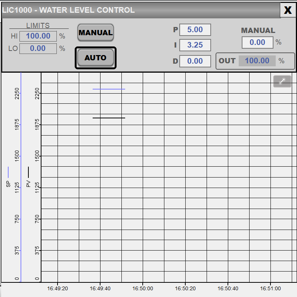Viewport: 297px width, 297px height.
Task: Close the LIC1000 panel with X
Action: (x=288, y=10)
